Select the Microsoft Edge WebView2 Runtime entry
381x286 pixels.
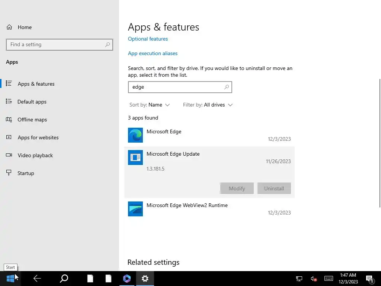click(209, 209)
